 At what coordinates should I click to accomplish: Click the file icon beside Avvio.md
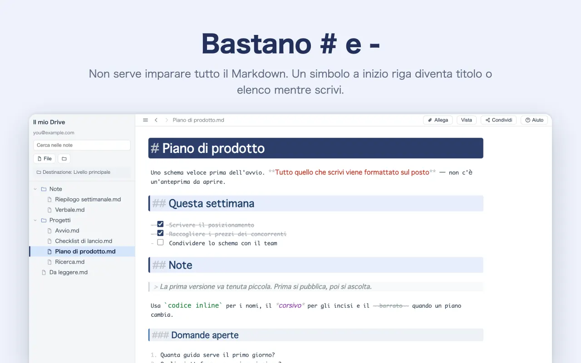point(50,231)
